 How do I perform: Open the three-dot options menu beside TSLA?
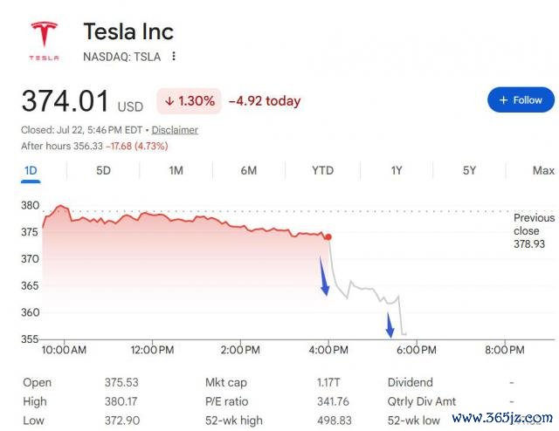(174, 57)
